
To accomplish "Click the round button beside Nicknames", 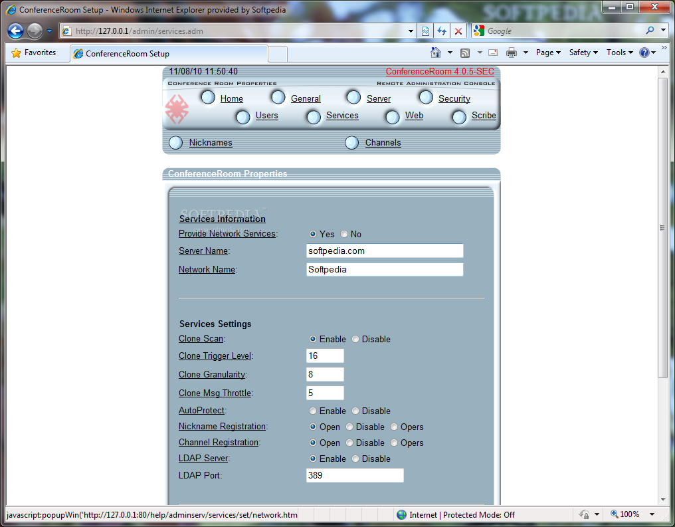I will pos(175,142).
